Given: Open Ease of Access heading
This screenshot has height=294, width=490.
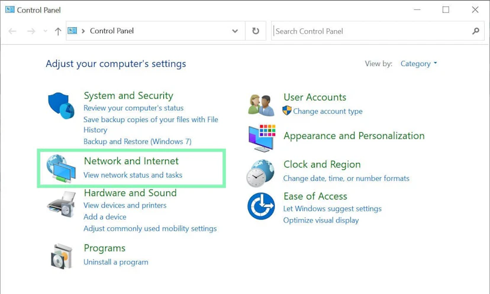Looking at the screenshot, I should (x=315, y=196).
